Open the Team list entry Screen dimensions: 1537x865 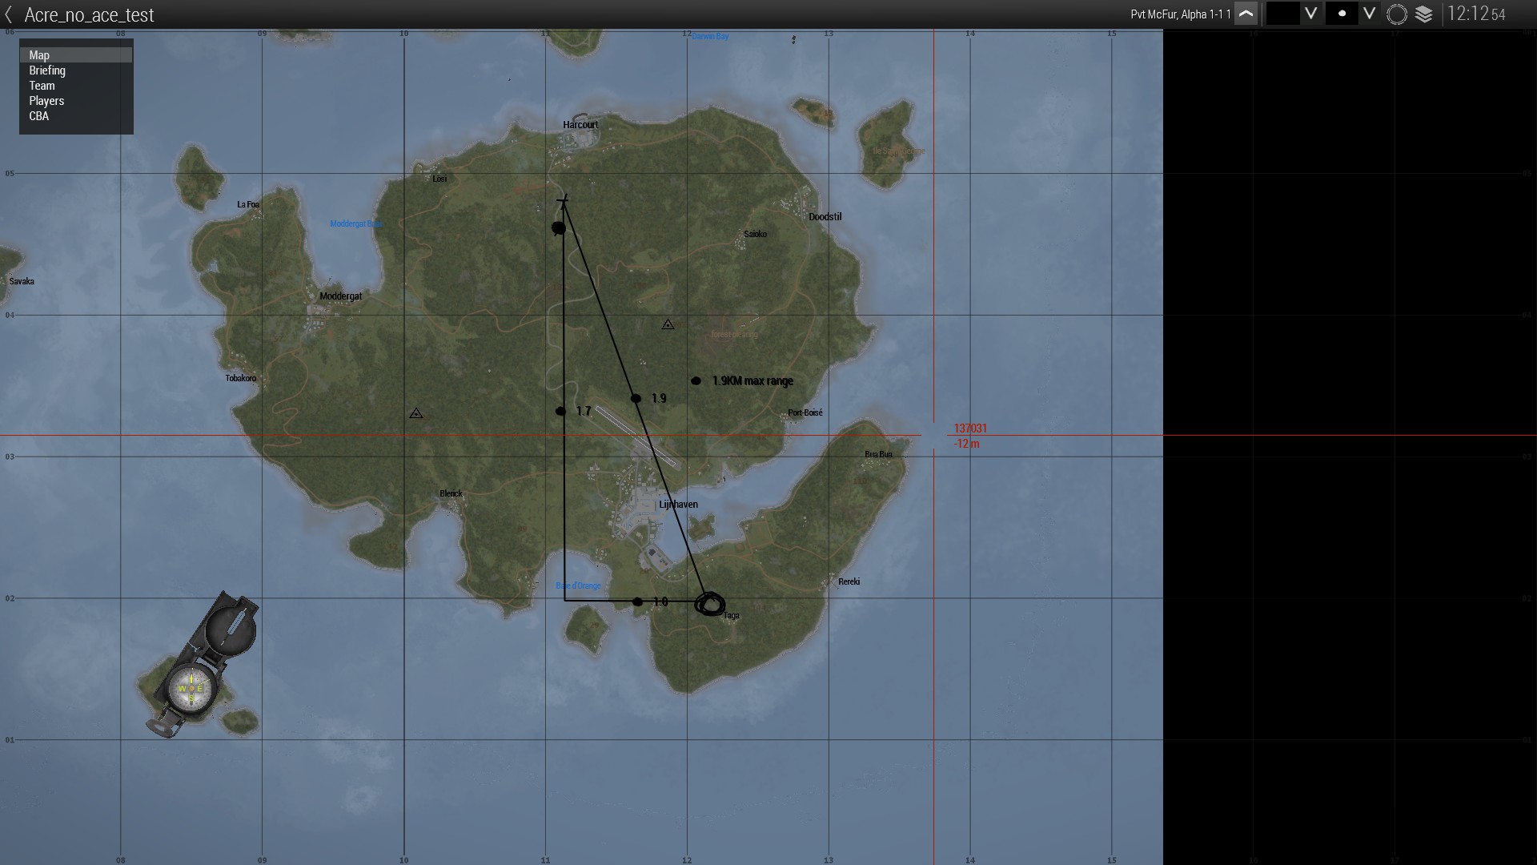click(x=42, y=86)
